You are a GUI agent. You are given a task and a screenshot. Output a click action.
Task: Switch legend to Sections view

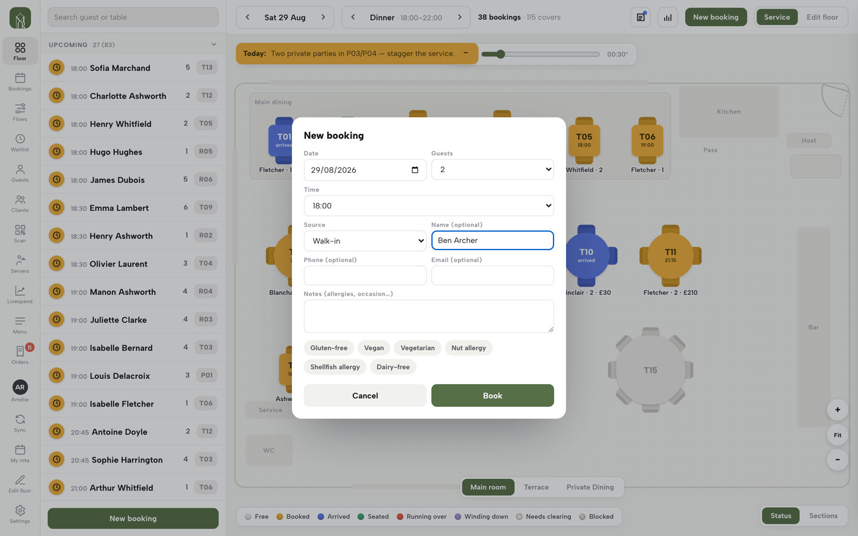pyautogui.click(x=823, y=516)
